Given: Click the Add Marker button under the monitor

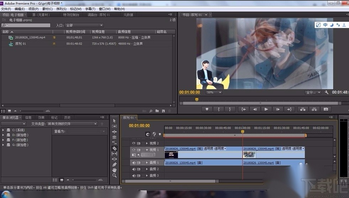Looking at the screenshot, I should tap(207, 109).
